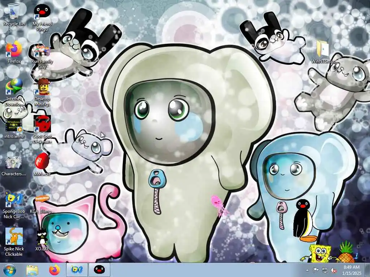Image resolution: width=370 pixels, height=277 pixels.
Task: Select the SpongeBob Nick Clickable shortcut
Action: tap(14, 206)
